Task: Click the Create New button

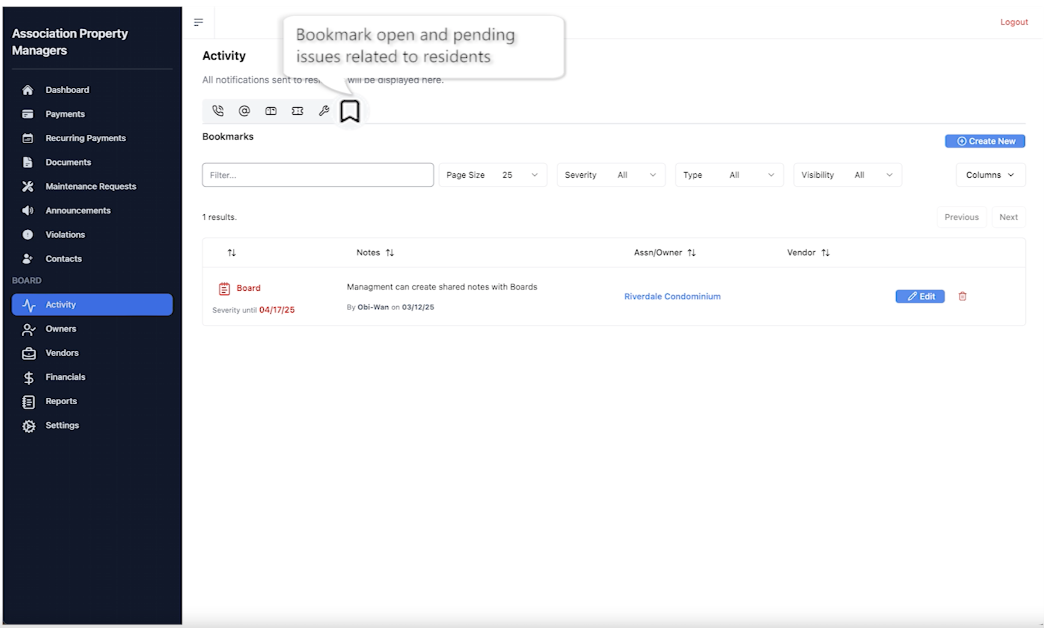Action: click(985, 141)
